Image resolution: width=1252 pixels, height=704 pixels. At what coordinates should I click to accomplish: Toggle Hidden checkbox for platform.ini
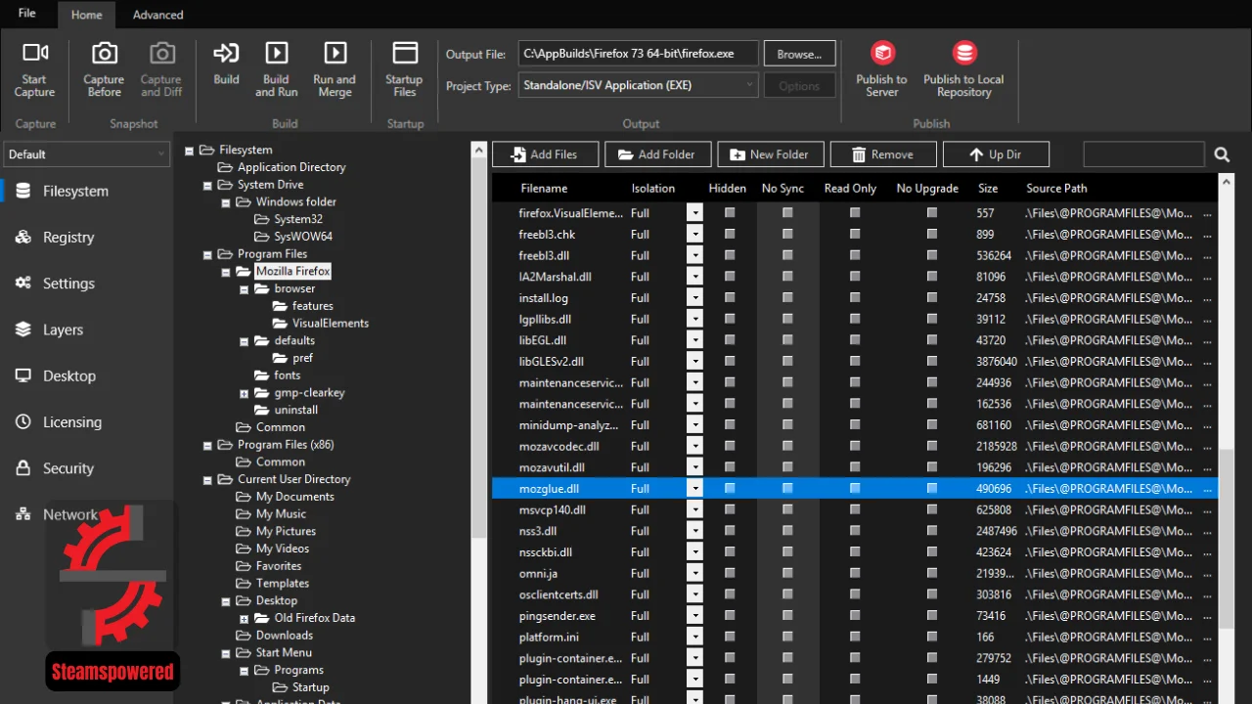[x=729, y=638]
